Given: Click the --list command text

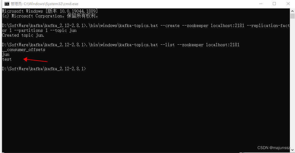Looking at the screenshot, I should (x=168, y=45).
